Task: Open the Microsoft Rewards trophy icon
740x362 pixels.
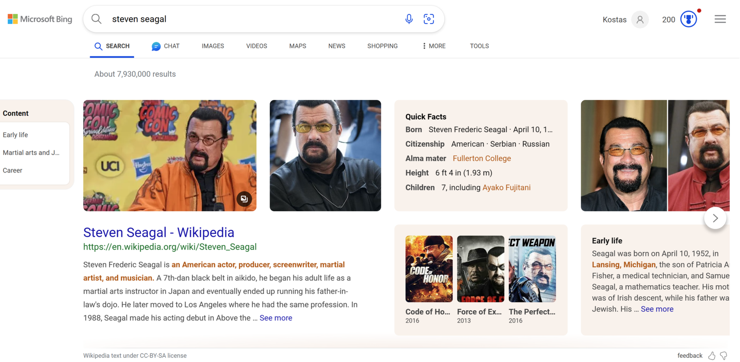Action: click(x=688, y=19)
